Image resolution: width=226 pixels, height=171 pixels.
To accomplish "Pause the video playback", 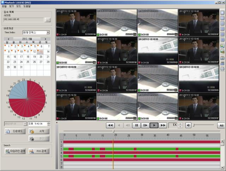I will click(x=137, y=125).
